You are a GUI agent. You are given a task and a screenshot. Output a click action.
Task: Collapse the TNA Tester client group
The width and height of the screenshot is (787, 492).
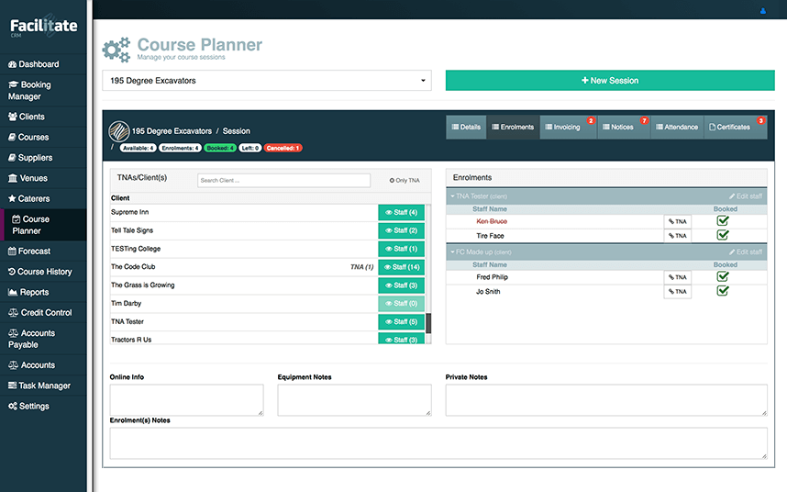click(x=452, y=196)
